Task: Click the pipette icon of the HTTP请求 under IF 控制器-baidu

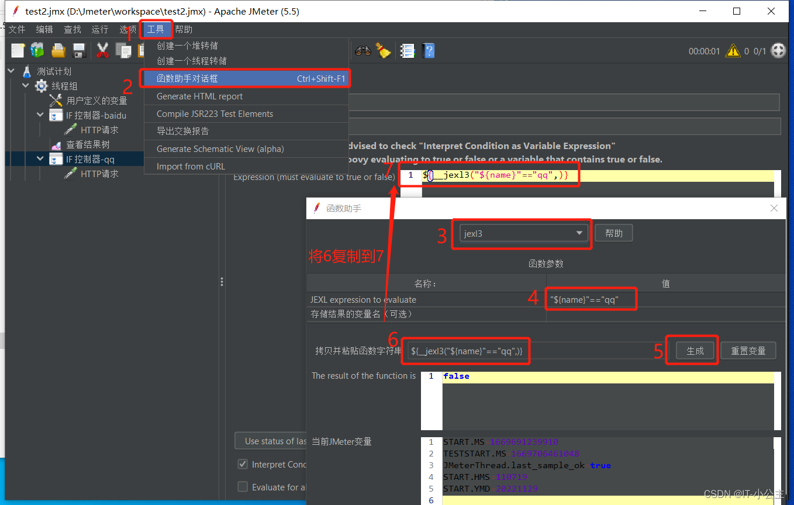Action: coord(71,130)
